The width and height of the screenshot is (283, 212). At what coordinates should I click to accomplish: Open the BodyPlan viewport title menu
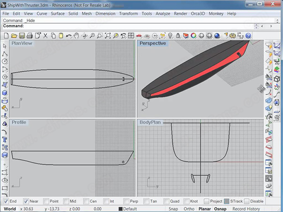coord(151,122)
